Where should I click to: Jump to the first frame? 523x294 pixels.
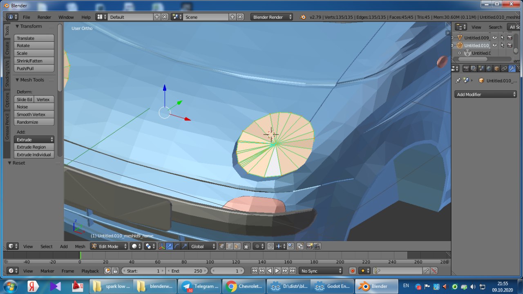[254, 271]
